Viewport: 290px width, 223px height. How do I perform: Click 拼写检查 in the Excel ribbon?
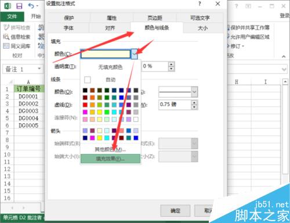17,28
